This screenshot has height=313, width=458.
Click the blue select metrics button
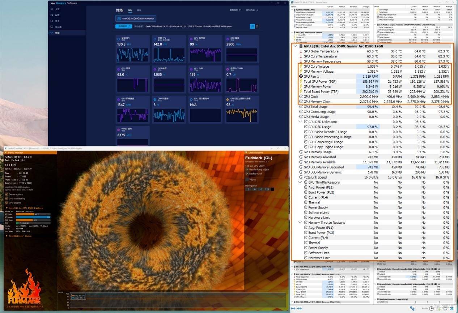coord(123,26)
